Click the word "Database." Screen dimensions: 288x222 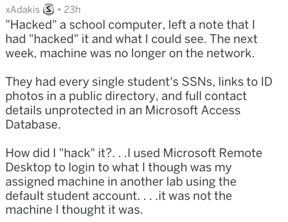tap(33, 125)
